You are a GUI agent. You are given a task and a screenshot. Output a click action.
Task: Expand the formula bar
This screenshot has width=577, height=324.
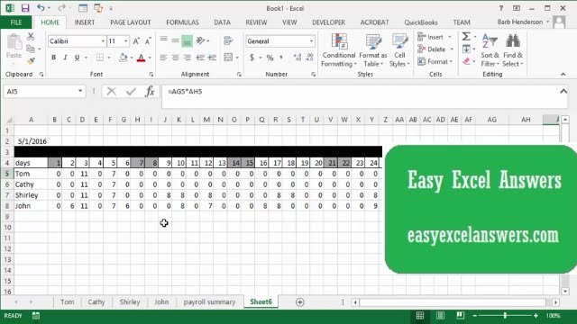563,92
